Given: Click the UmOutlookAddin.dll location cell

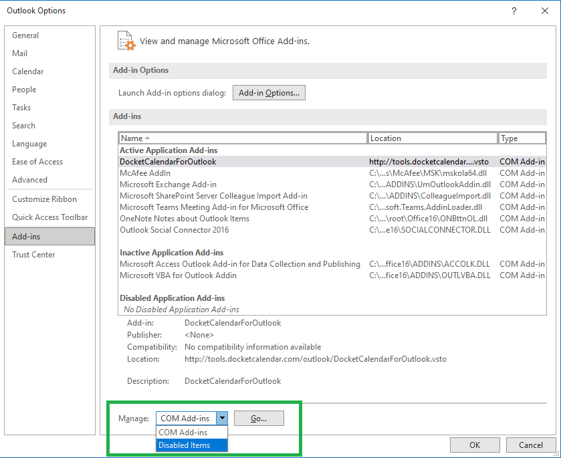Looking at the screenshot, I should pyautogui.click(x=430, y=185).
